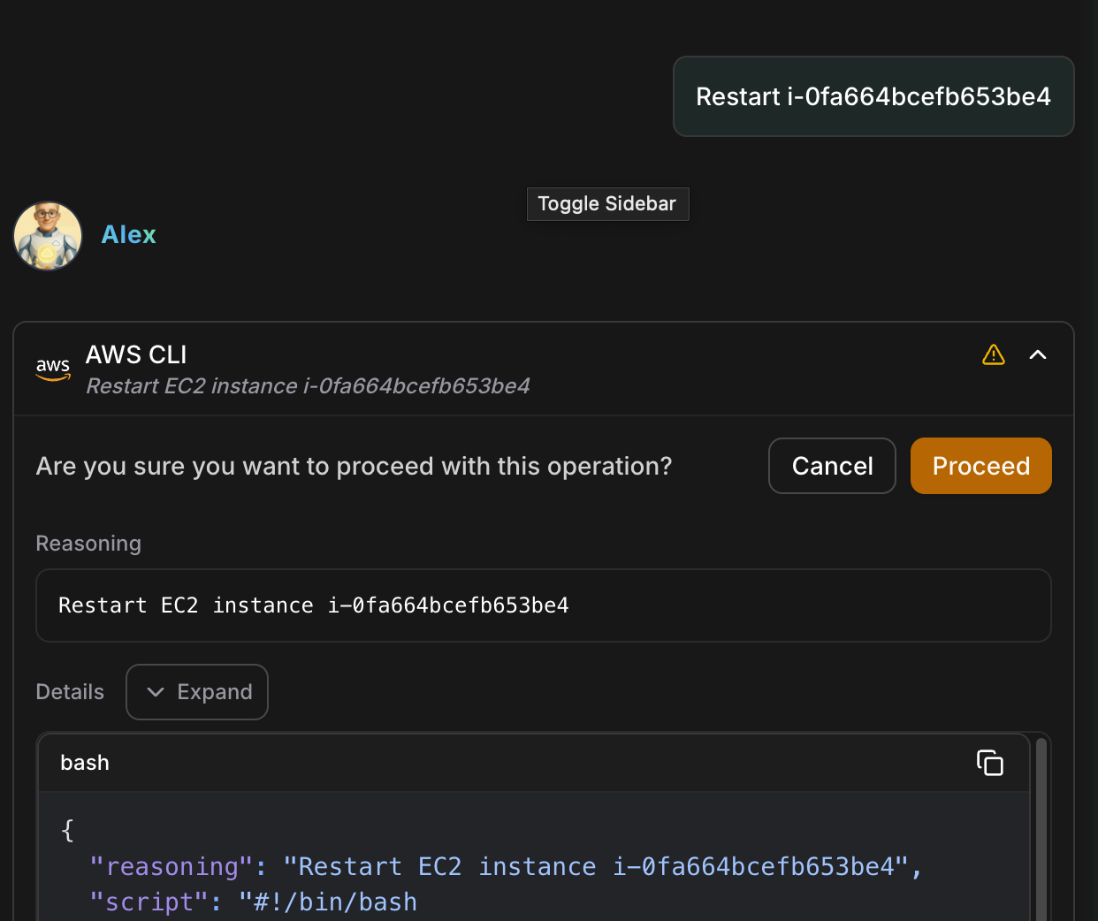The image size is (1098, 921).
Task: Click the Alex agent name
Action: coord(129,235)
